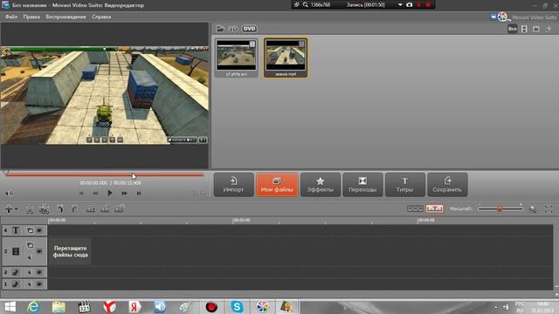559x314 pixels.
Task: Switch to storyboard view mode
Action: (415, 208)
